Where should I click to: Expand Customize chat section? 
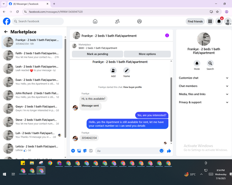pyautogui.click(x=204, y=78)
